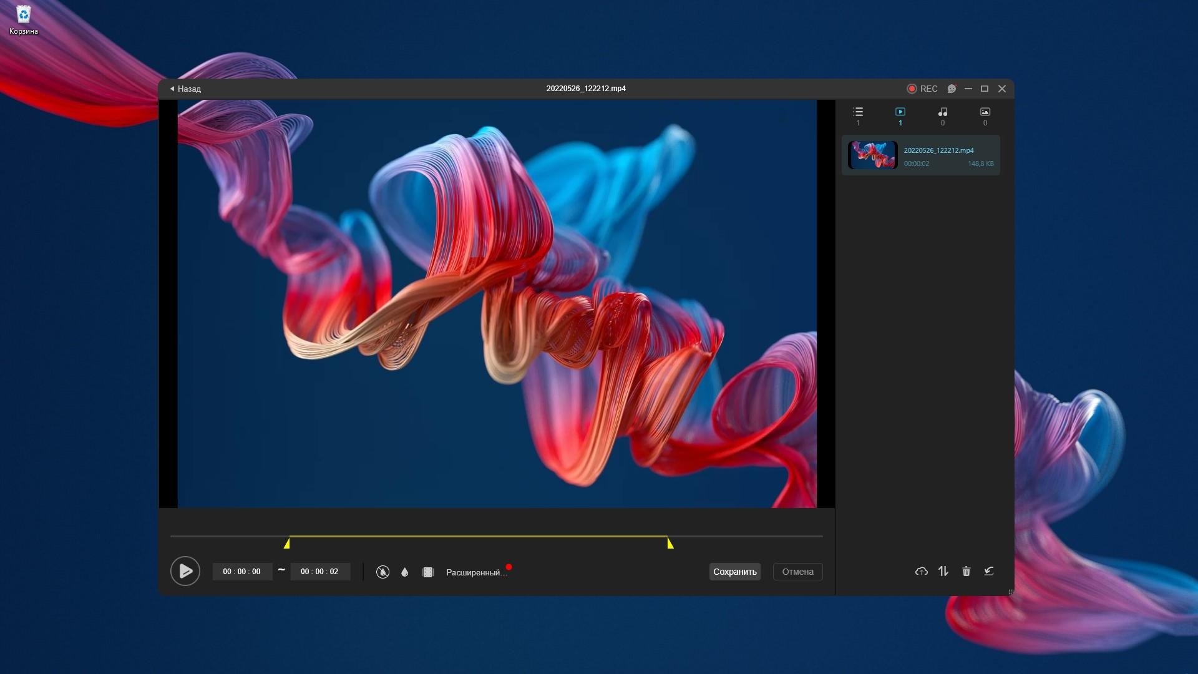
Task: Click the cloud upload icon
Action: click(x=921, y=571)
